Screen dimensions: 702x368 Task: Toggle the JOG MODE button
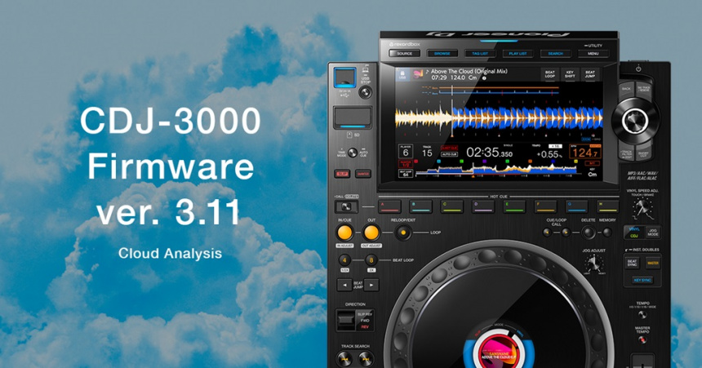point(653,233)
